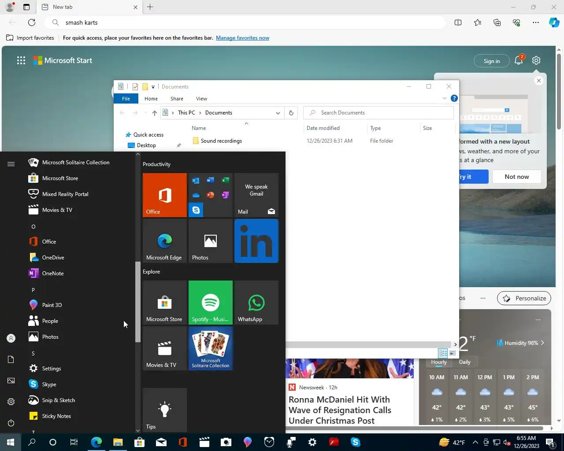Launch the WhatsApp tile
This screenshot has width=564, height=451.
point(256,303)
